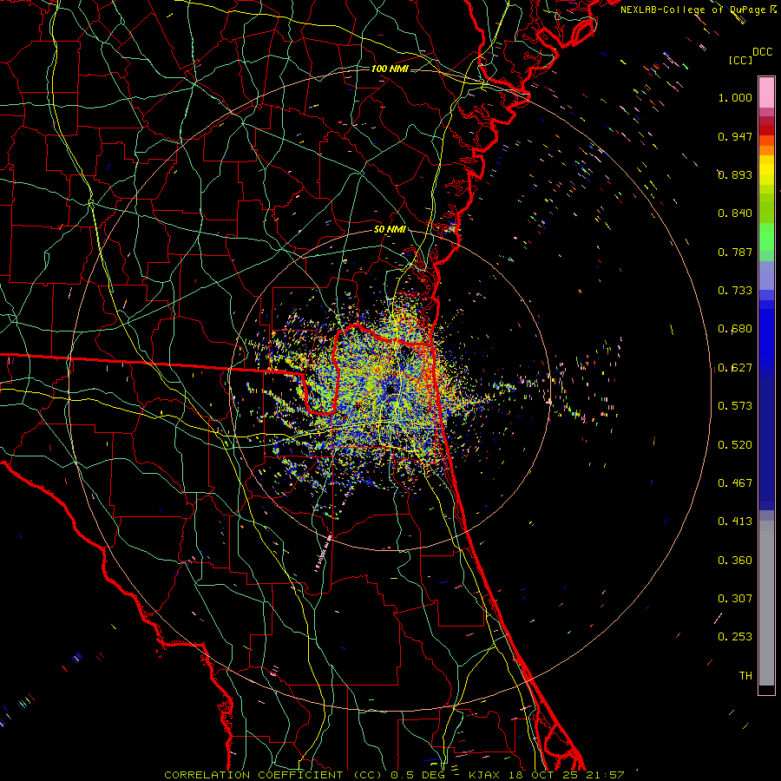The width and height of the screenshot is (781, 781).
Task: Select the 0.947 legend value
Action: pyautogui.click(x=735, y=136)
